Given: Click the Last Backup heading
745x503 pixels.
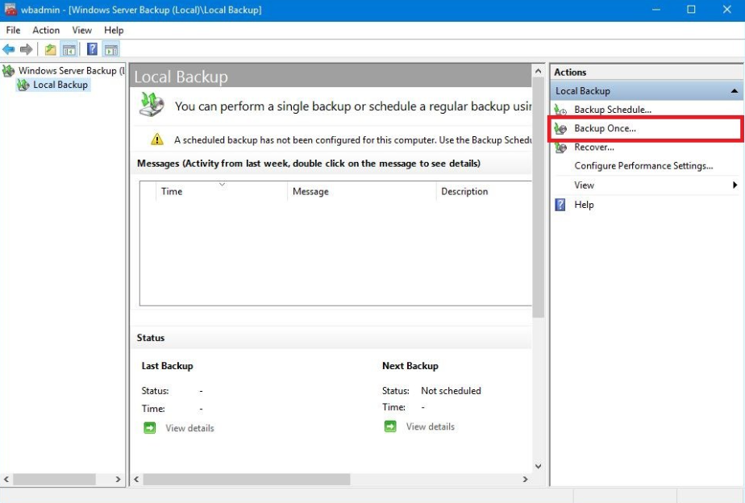Looking at the screenshot, I should coord(167,366).
